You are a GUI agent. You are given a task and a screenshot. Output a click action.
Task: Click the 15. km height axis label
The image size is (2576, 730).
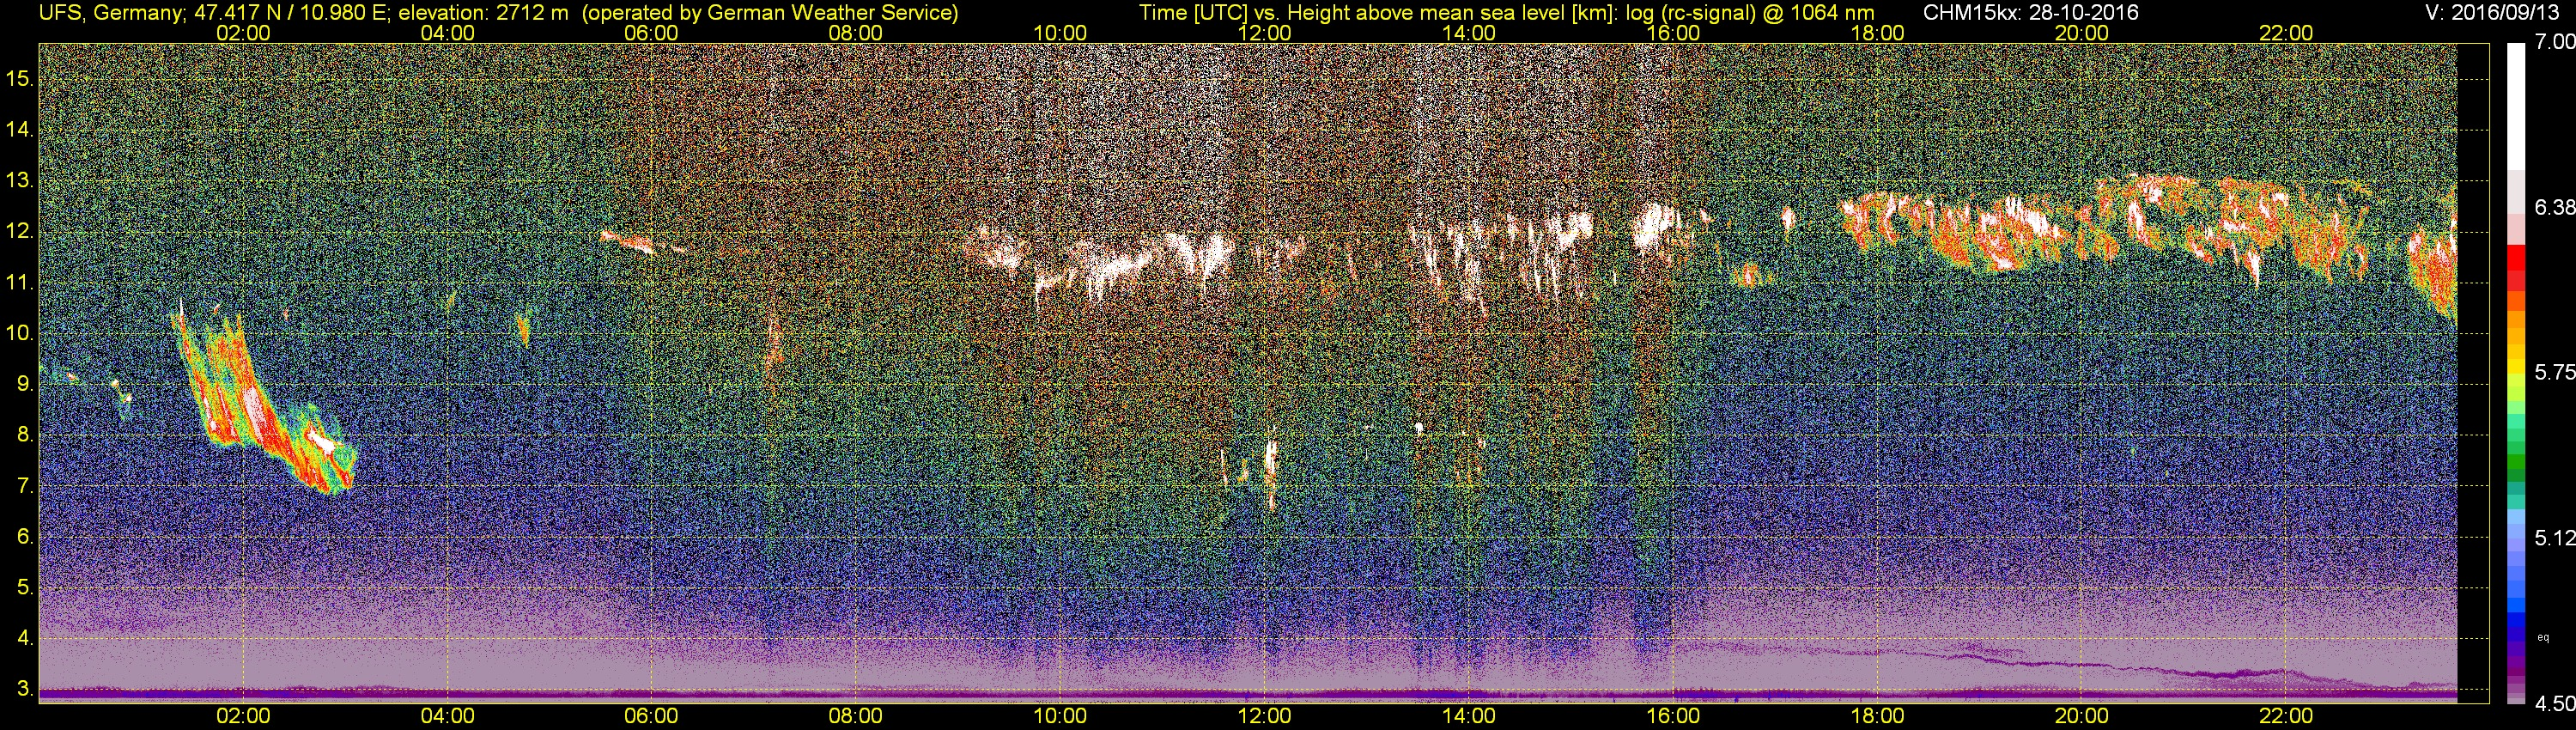pyautogui.click(x=19, y=79)
